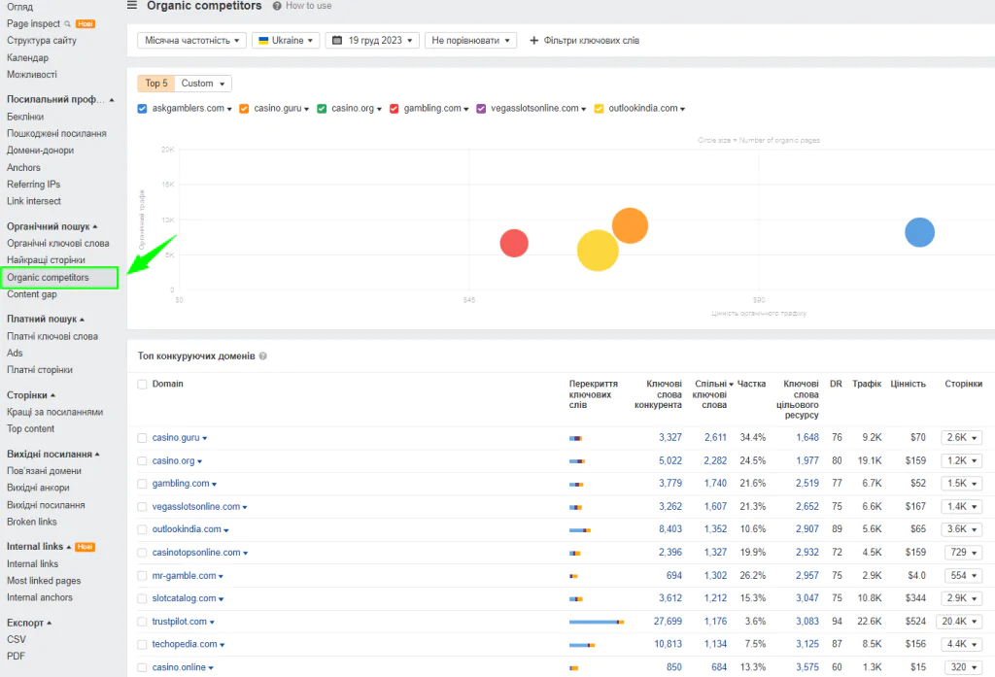Image resolution: width=995 pixels, height=677 pixels.
Task: Open the hamburger menu icon
Action: pyautogui.click(x=132, y=5)
